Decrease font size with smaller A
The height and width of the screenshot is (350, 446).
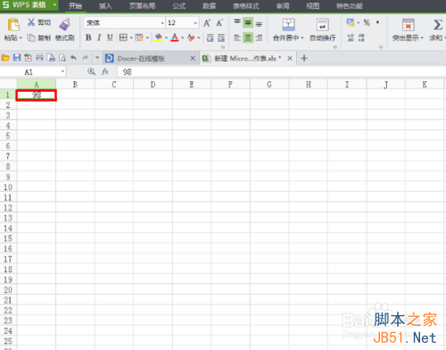click(x=219, y=23)
